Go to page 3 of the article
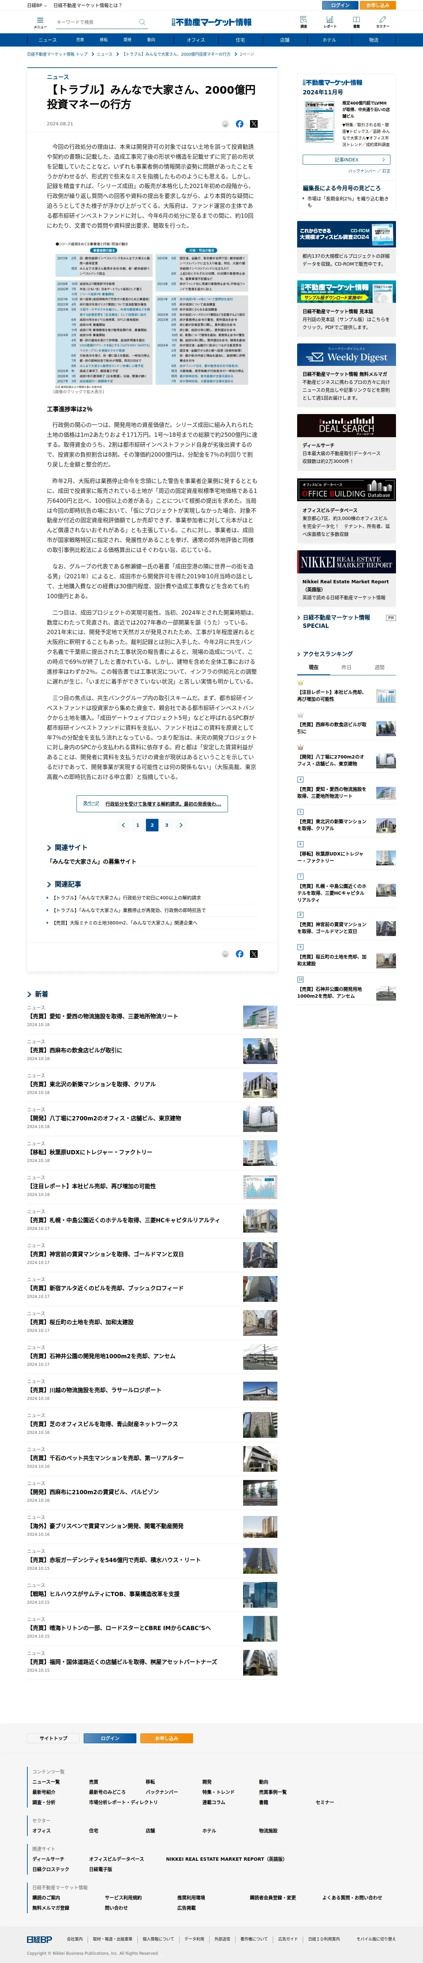The height and width of the screenshot is (1963, 423). point(167,824)
